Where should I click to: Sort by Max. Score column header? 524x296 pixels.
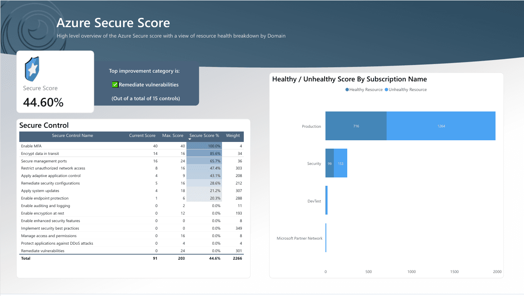pos(173,136)
